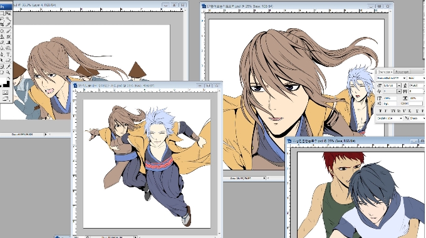426x238 pixels.
Task: Select the Pen tool
Action: click(2, 54)
